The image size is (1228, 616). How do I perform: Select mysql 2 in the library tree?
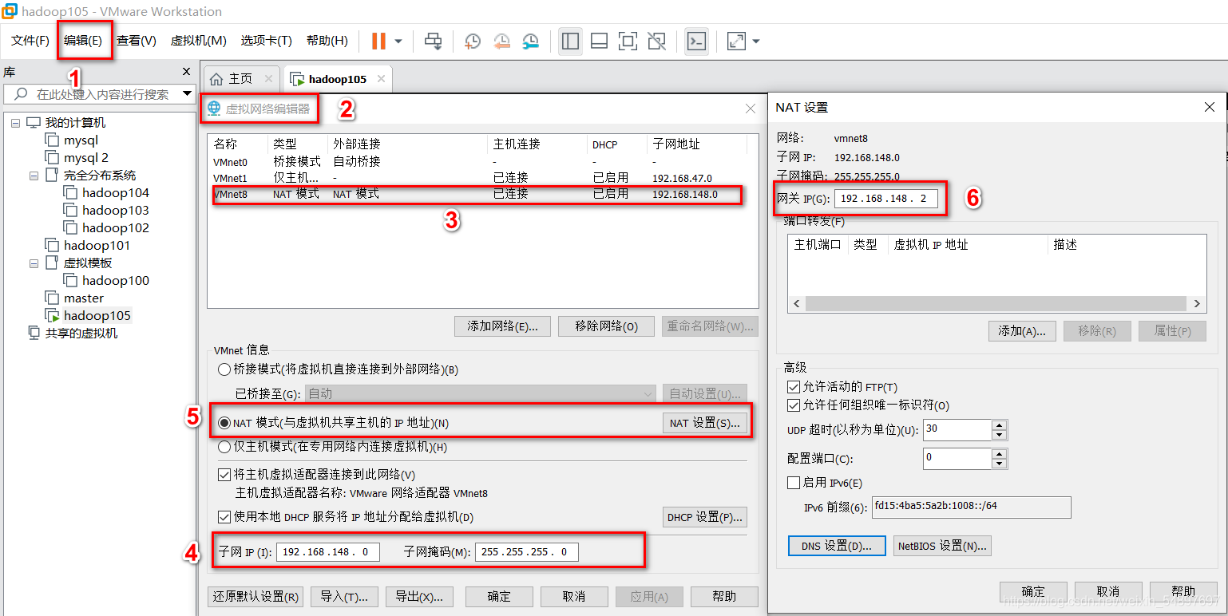(85, 158)
